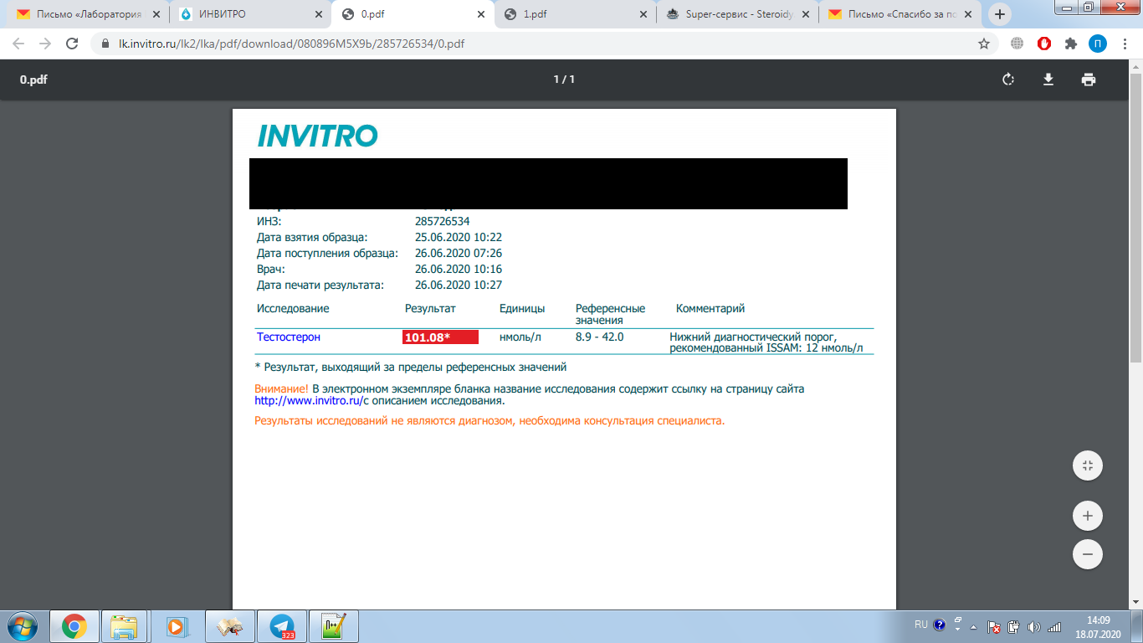This screenshot has width=1143, height=643.
Task: Bookmark this page with the star icon
Action: click(x=984, y=44)
